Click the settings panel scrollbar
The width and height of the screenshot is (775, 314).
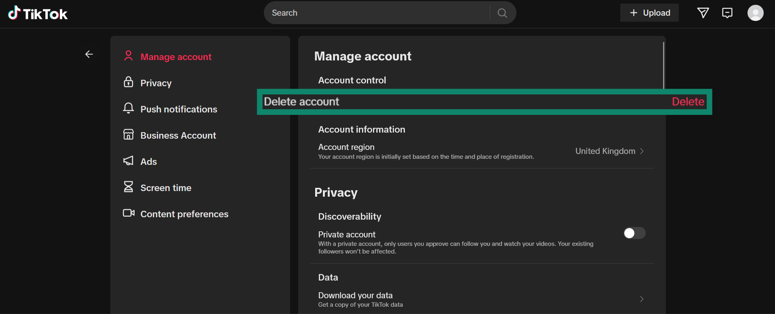(663, 64)
